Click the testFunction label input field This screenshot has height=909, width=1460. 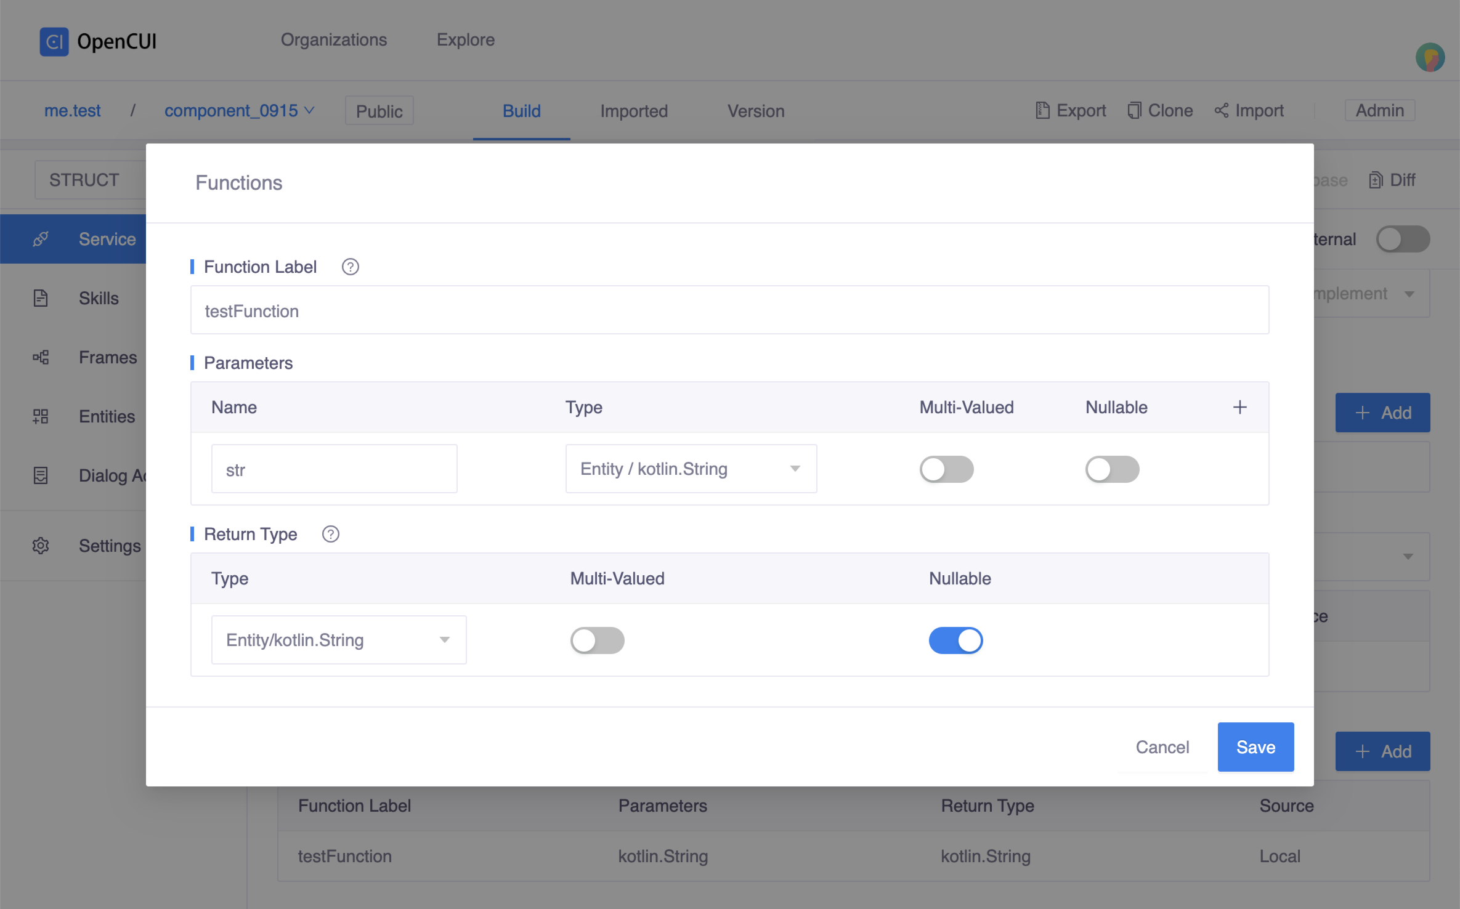click(x=729, y=310)
